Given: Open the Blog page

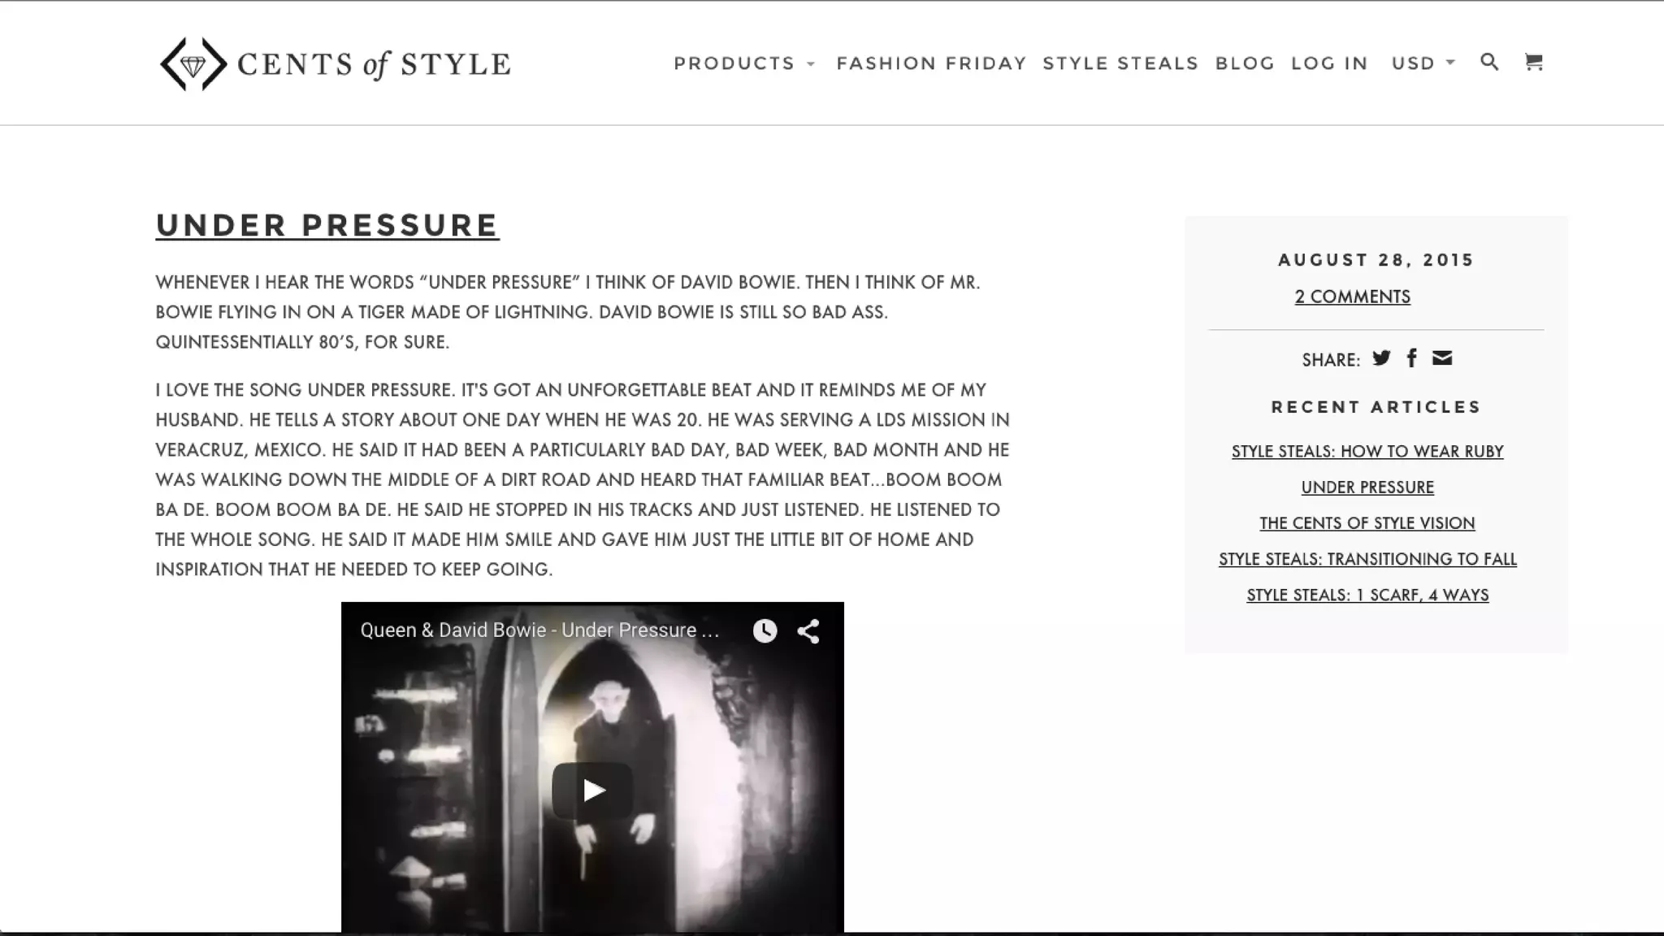Looking at the screenshot, I should pos(1245,63).
